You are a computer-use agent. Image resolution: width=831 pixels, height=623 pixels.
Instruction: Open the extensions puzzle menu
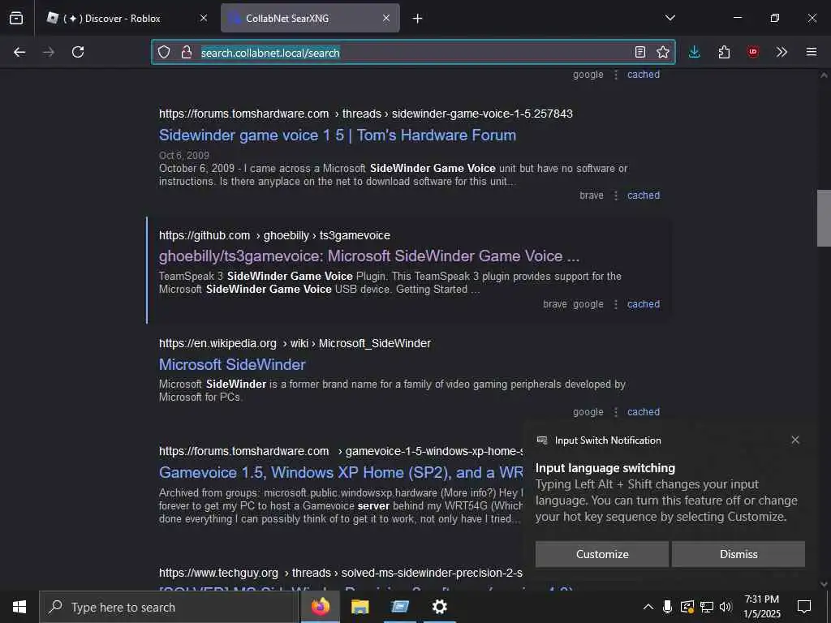(x=724, y=52)
